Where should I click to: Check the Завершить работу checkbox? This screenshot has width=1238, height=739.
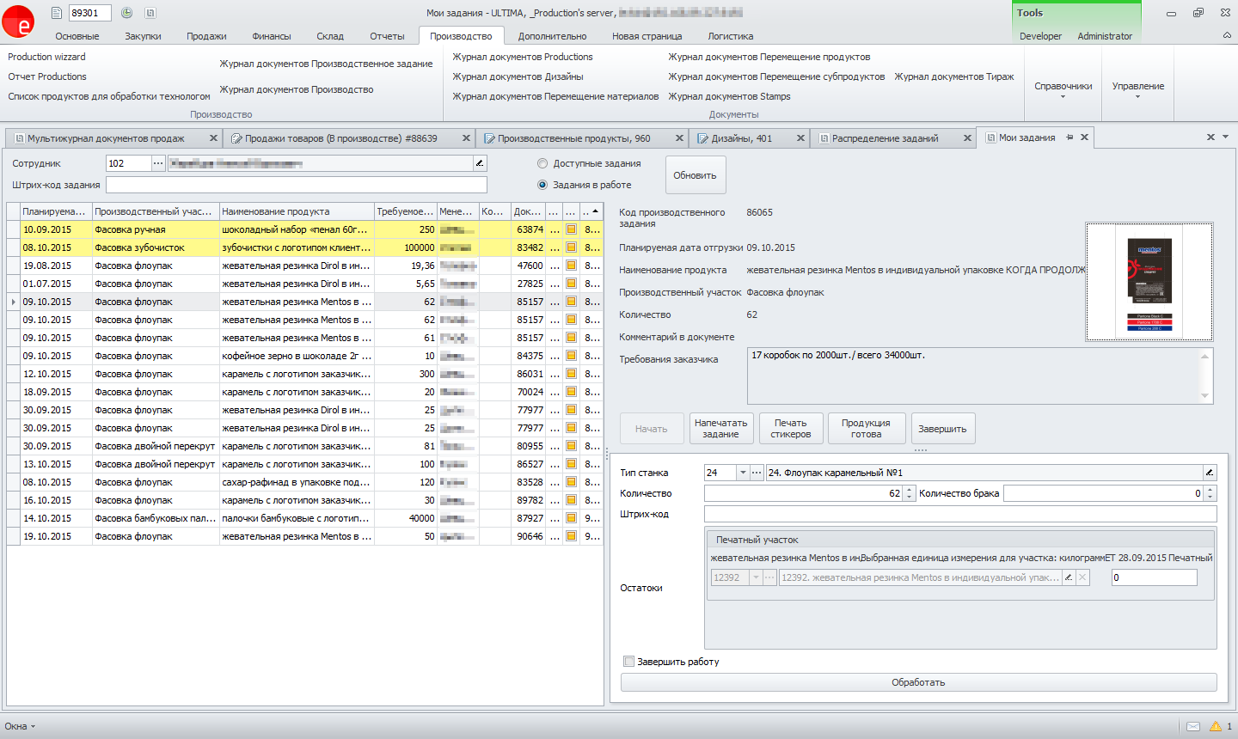[628, 662]
